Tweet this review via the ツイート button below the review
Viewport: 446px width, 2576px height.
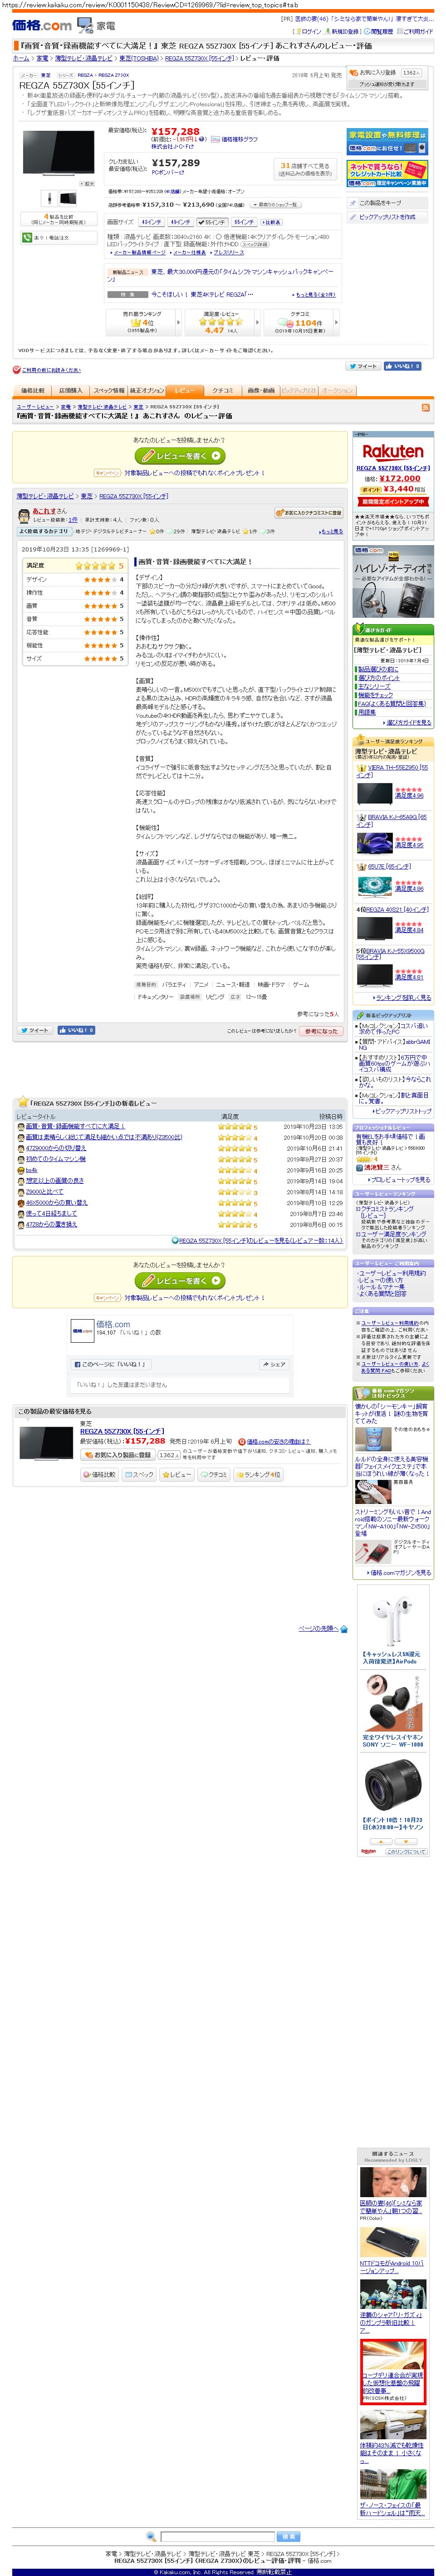point(35,1030)
